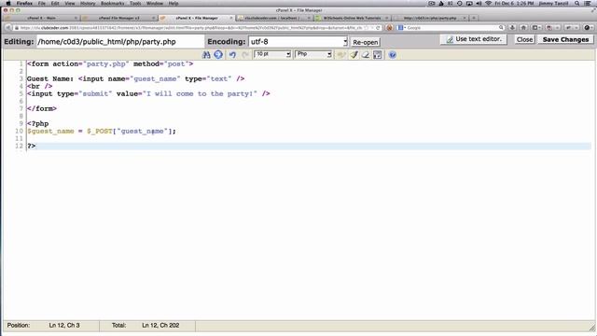Open the find binoculars tool in editor toolbar

click(206, 54)
